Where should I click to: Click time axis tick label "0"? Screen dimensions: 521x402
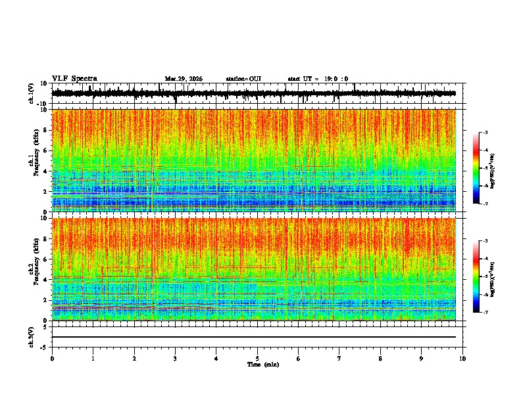click(52, 359)
